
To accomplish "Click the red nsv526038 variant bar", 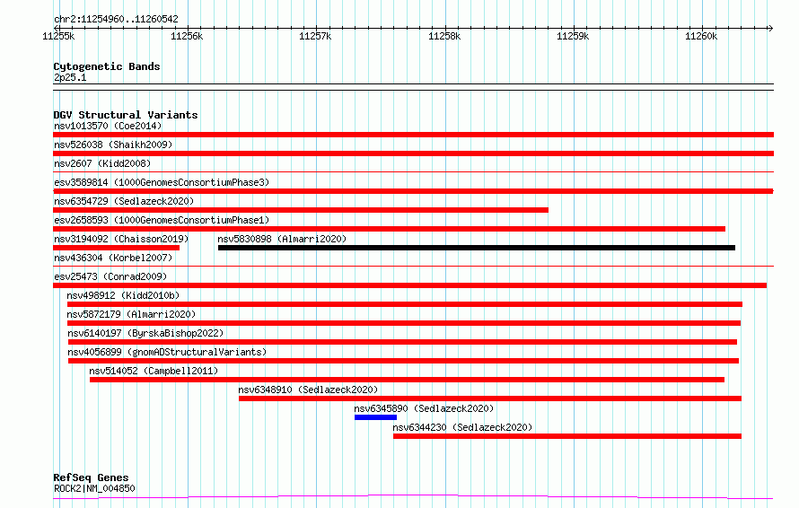I will point(413,153).
